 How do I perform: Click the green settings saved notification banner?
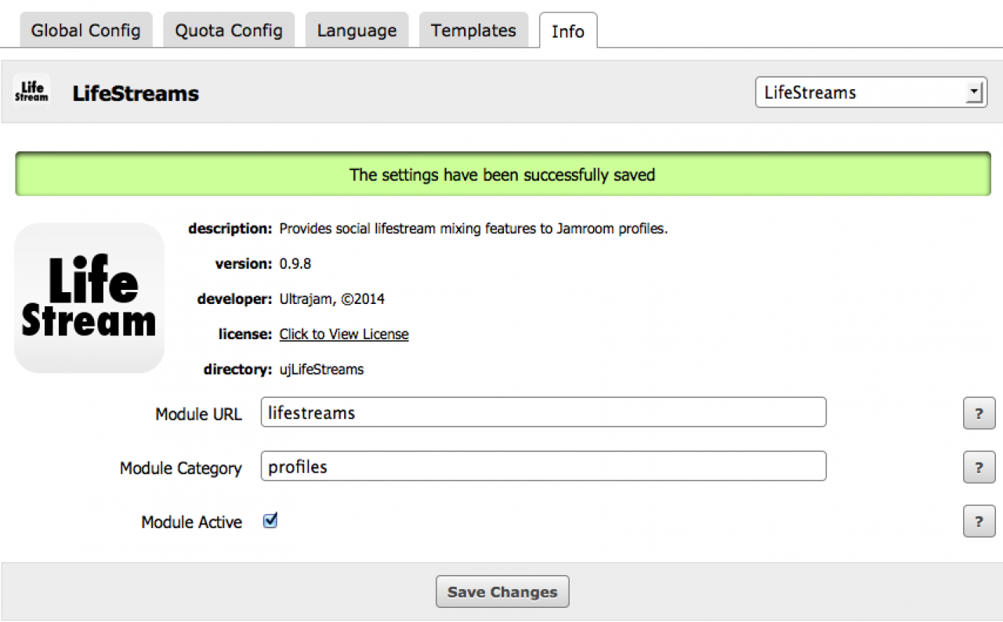pos(502,174)
